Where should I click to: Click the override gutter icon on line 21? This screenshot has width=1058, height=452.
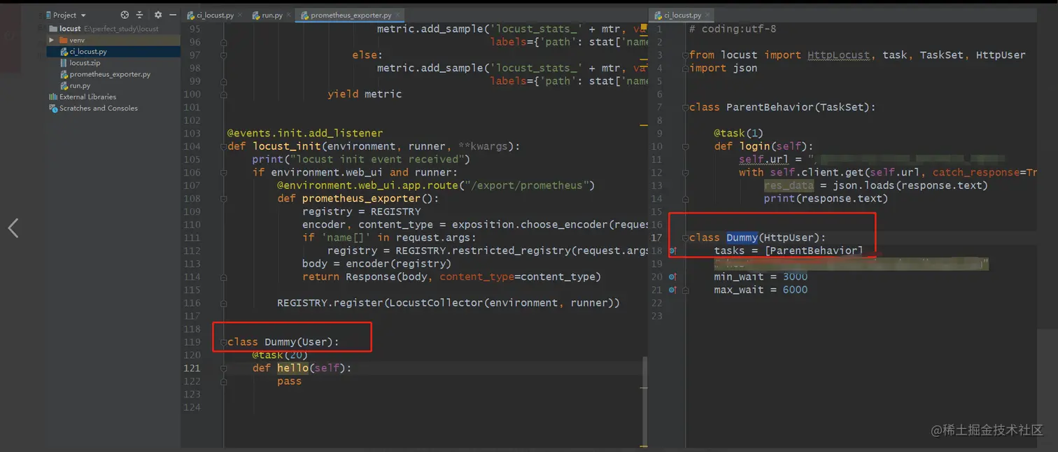(x=672, y=290)
